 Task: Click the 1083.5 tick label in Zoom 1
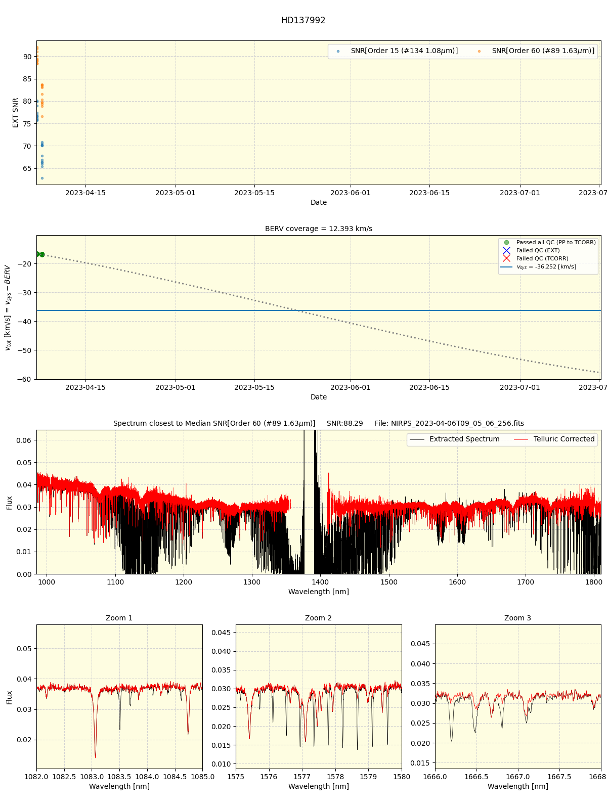pyautogui.click(x=119, y=777)
